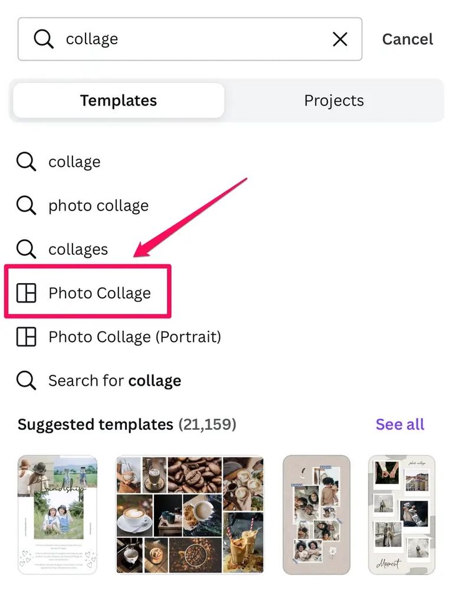
Task: Switch to the Templates tab
Action: point(118,100)
